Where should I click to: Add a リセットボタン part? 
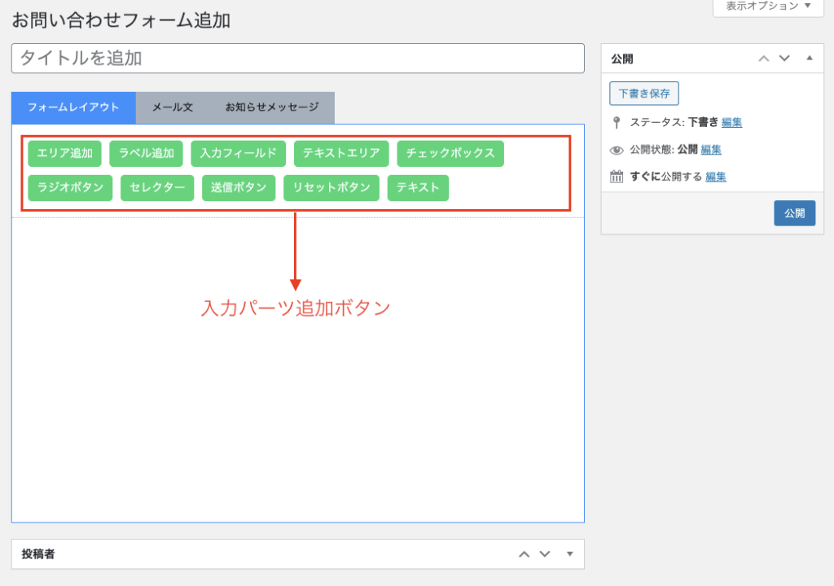(331, 187)
